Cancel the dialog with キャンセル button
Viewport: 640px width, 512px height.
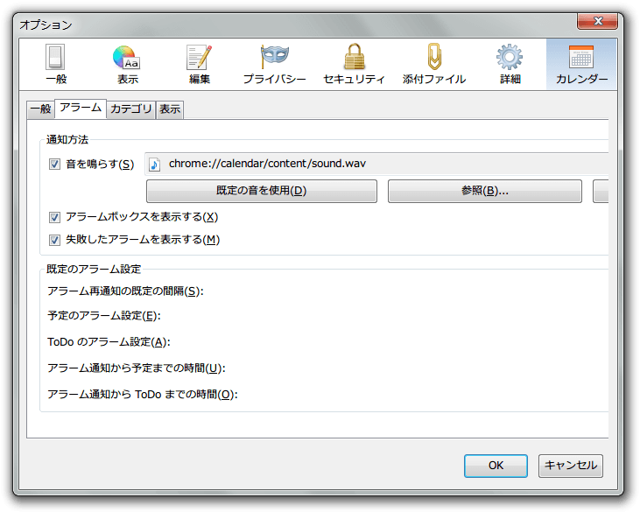(x=570, y=466)
